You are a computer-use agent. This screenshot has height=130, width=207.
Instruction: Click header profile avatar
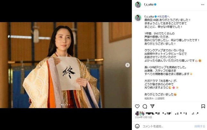[138, 4]
